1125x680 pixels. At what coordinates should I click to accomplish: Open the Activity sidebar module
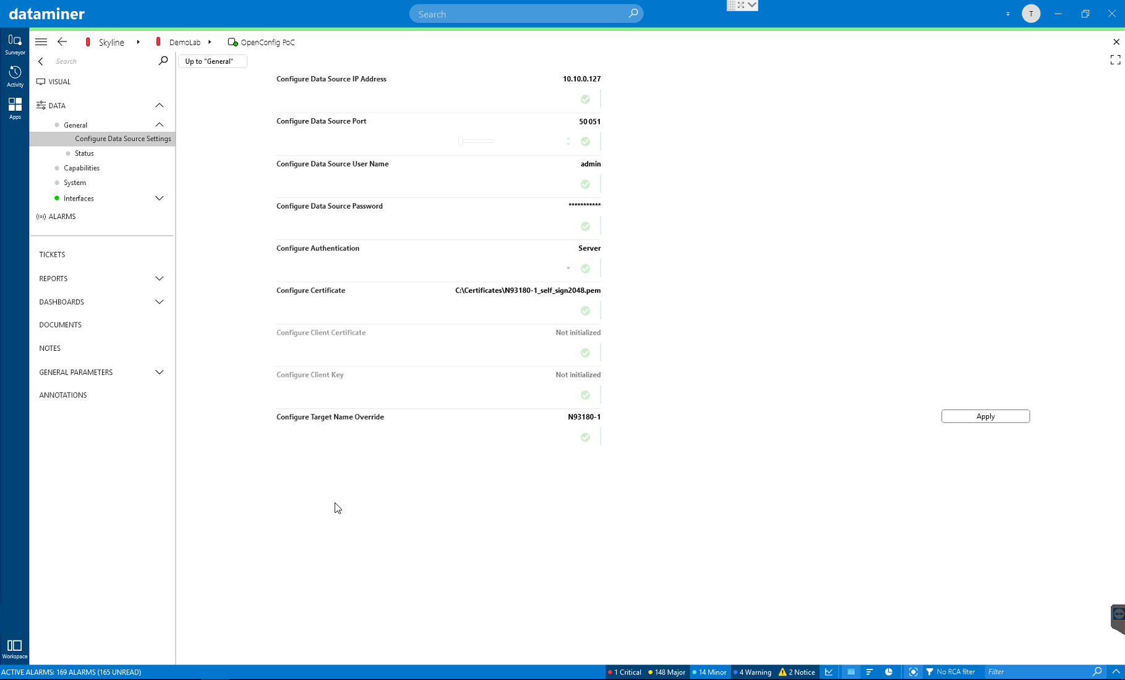[15, 77]
